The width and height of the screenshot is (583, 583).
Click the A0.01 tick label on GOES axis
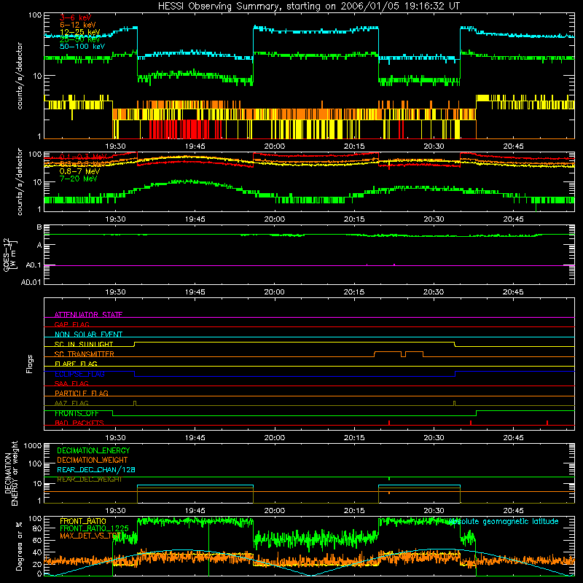[31, 282]
